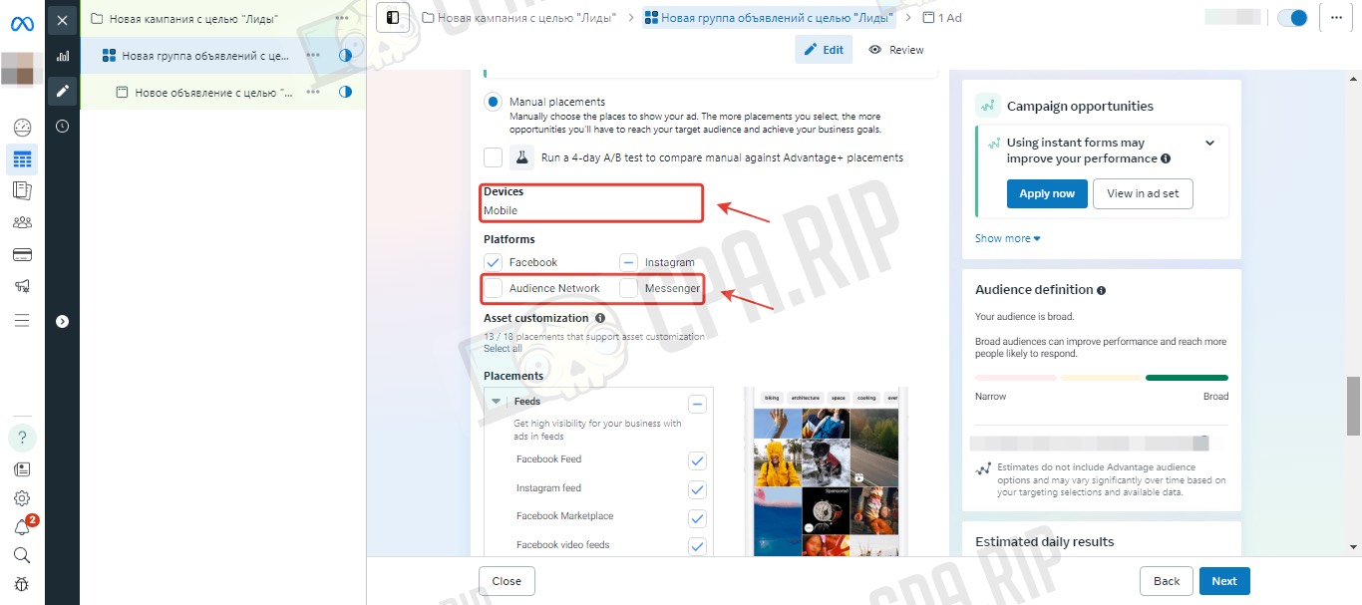Viewport: 1362px width, 605px height.
Task: Click the page vertical scrollbar thumb
Action: (1354, 406)
